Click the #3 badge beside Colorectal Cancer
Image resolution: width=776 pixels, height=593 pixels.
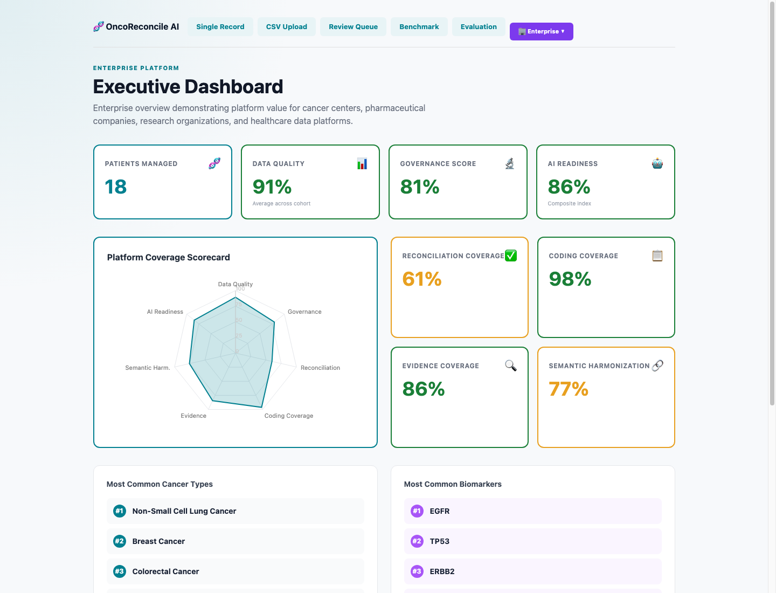[x=120, y=571]
